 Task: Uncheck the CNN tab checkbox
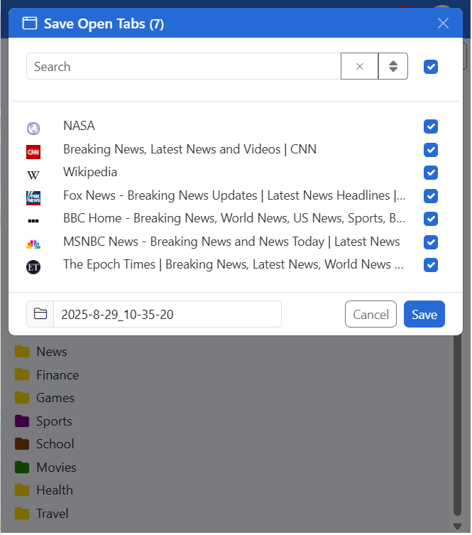point(431,150)
